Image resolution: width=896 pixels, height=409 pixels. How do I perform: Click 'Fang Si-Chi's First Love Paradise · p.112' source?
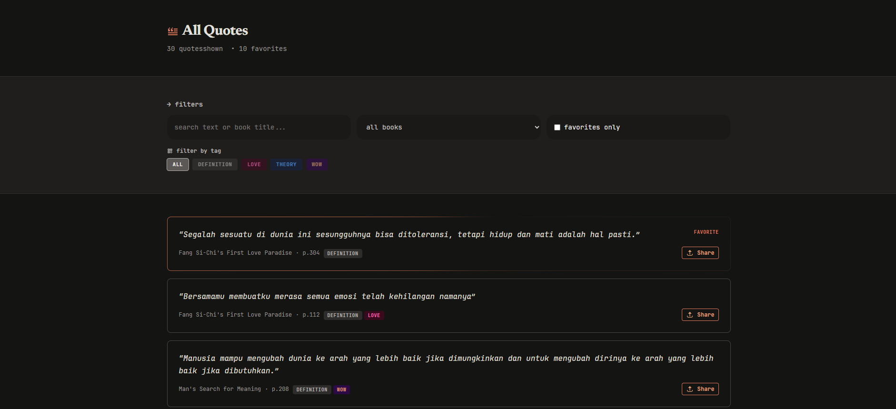pyautogui.click(x=249, y=315)
